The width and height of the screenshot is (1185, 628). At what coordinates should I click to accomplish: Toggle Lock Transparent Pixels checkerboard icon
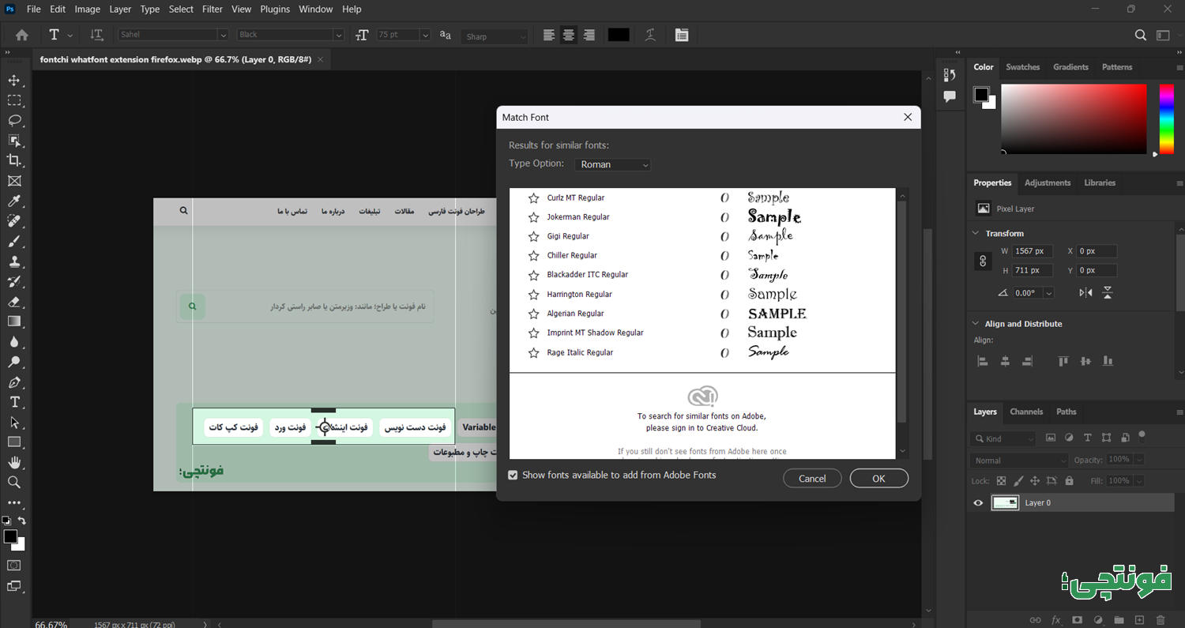1001,480
